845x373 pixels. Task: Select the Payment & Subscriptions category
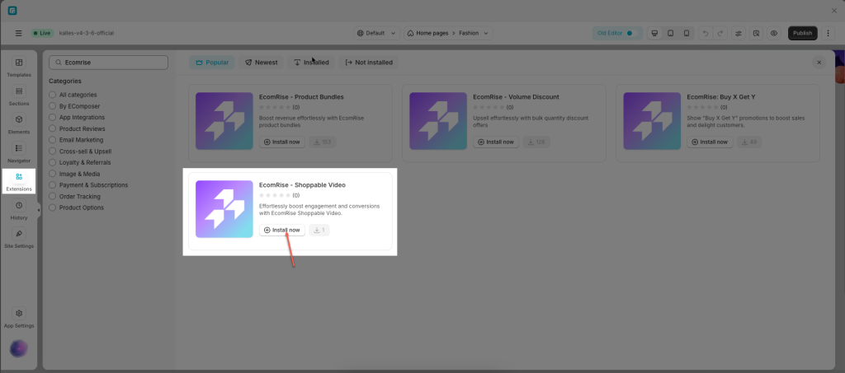tap(88, 185)
